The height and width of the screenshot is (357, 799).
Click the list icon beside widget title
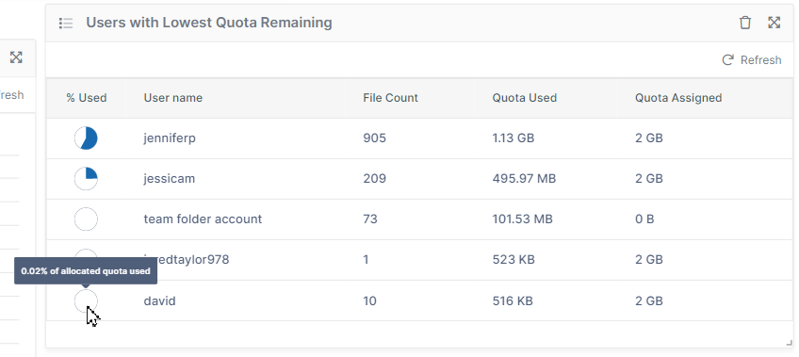[x=66, y=23]
